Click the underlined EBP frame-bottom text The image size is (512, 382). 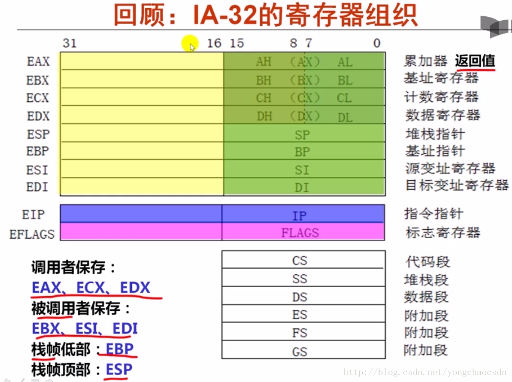[120, 349]
